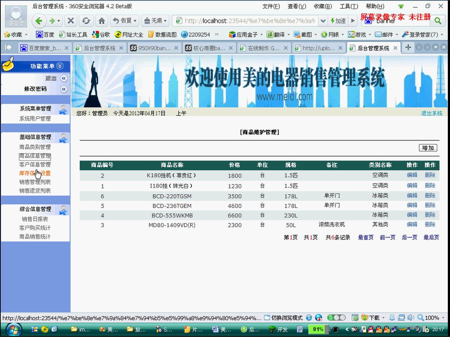Refresh the page using the reload icon
The height and width of the screenshot is (337, 450).
point(86,21)
